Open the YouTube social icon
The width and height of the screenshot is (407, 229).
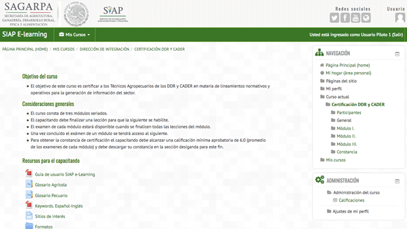coord(356,18)
